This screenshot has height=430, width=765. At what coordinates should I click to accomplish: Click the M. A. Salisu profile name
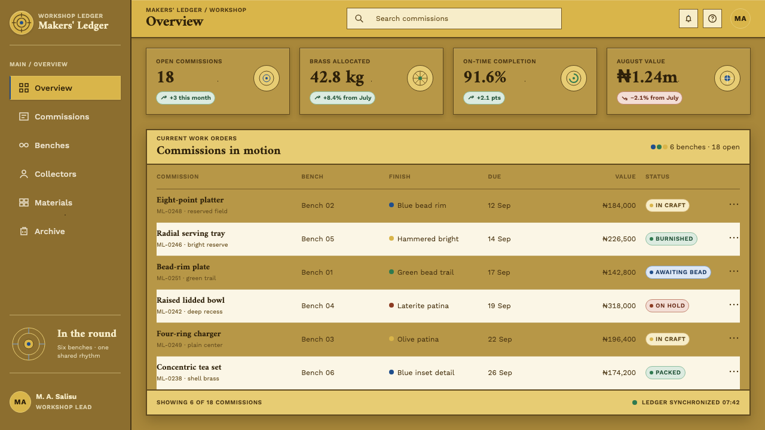coord(56,397)
